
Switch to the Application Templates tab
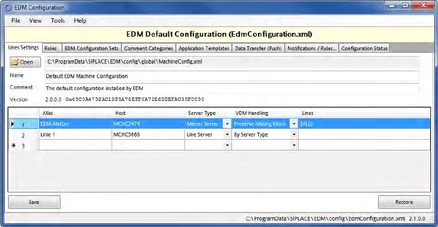click(x=204, y=49)
